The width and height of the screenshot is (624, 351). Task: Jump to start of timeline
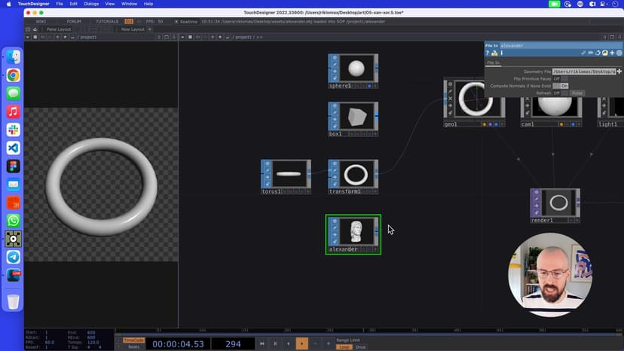[x=262, y=343]
